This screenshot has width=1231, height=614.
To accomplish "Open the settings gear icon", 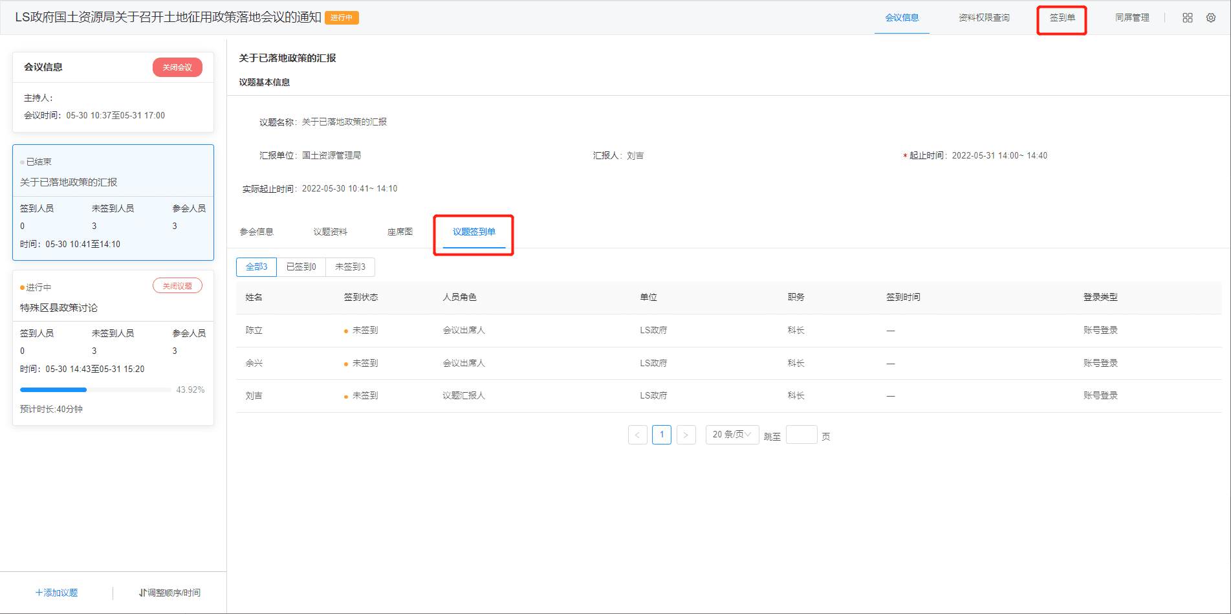I will pos(1211,18).
